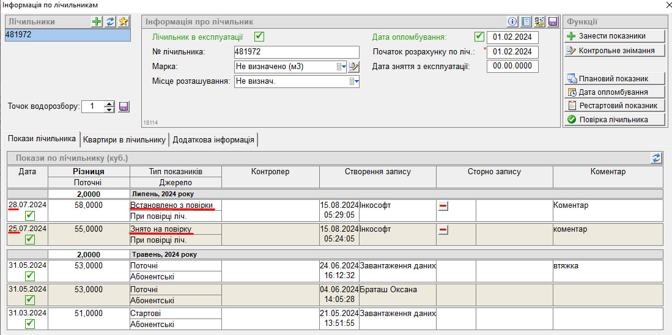Save meter info with the purple floppy icon

pos(553,21)
